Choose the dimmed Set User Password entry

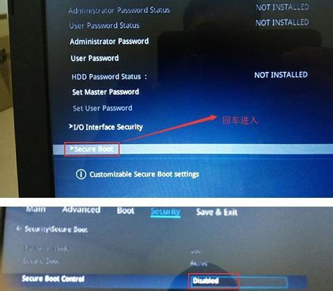coord(103,108)
